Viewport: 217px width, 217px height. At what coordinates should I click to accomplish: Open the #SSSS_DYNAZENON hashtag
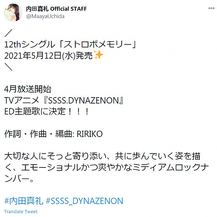tap(85, 201)
